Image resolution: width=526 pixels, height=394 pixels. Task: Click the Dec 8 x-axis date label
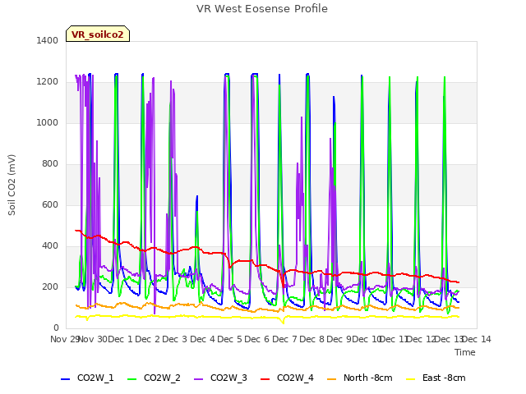tap(312, 339)
